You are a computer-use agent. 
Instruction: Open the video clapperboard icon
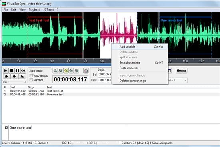pyautogui.click(x=86, y=70)
